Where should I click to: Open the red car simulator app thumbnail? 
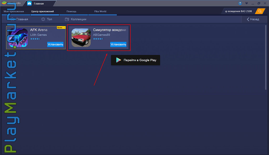[x=81, y=38]
